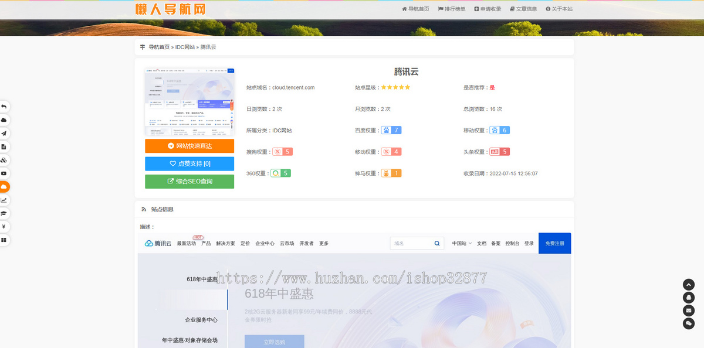Image resolution: width=704 pixels, height=348 pixels.
Task: Click the WeChat chat bubble icon
Action: click(689, 323)
